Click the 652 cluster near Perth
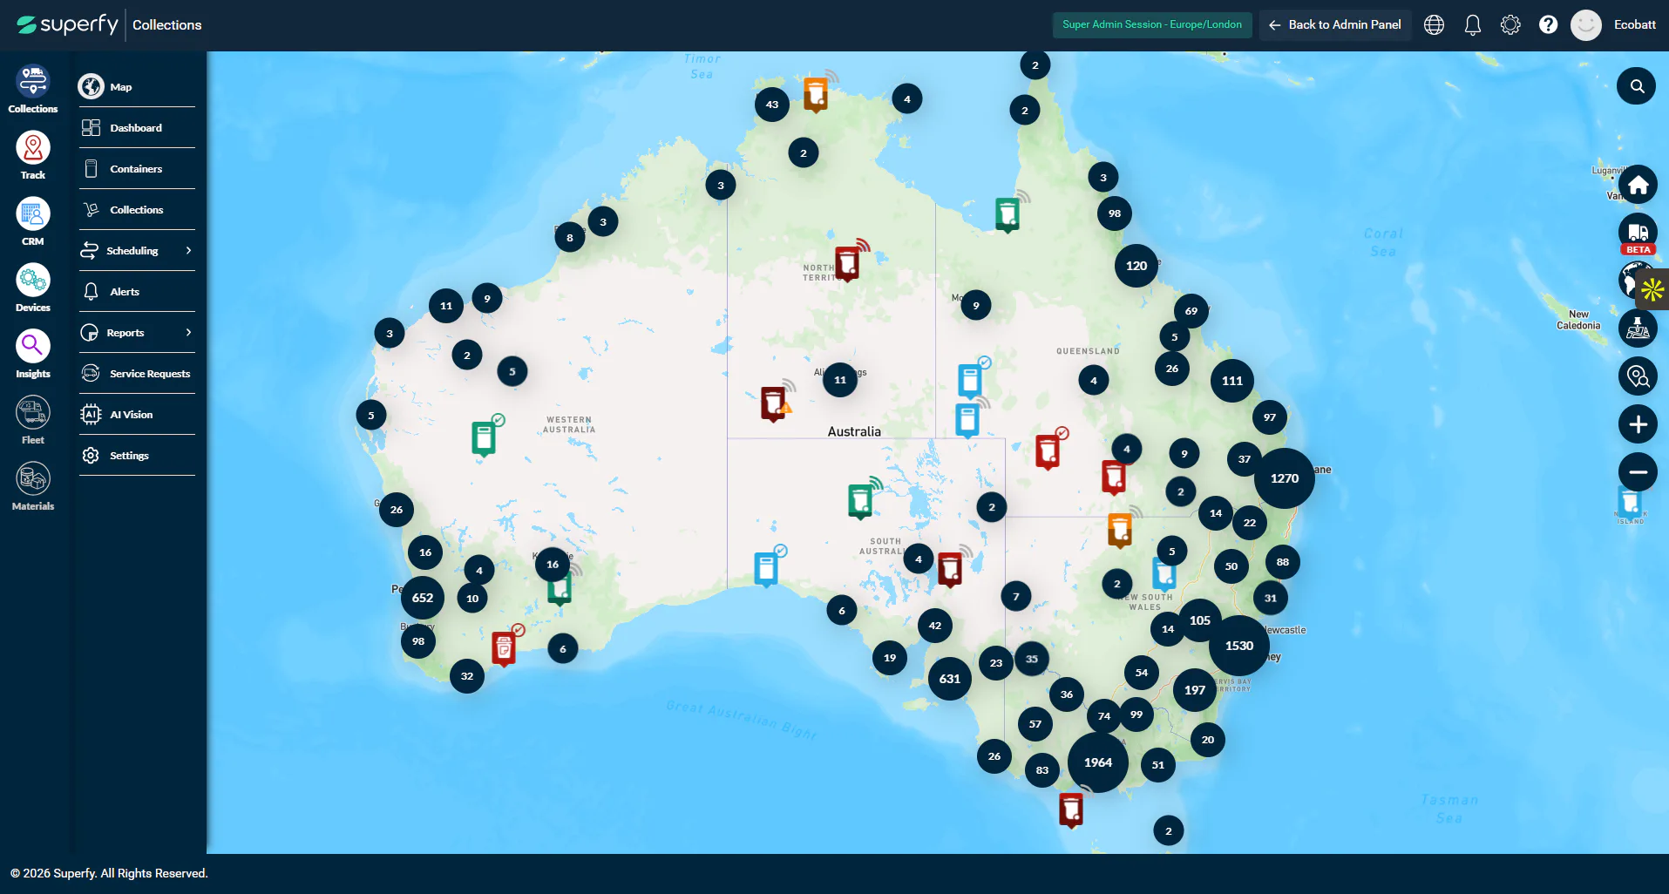This screenshot has width=1669, height=894. click(423, 598)
